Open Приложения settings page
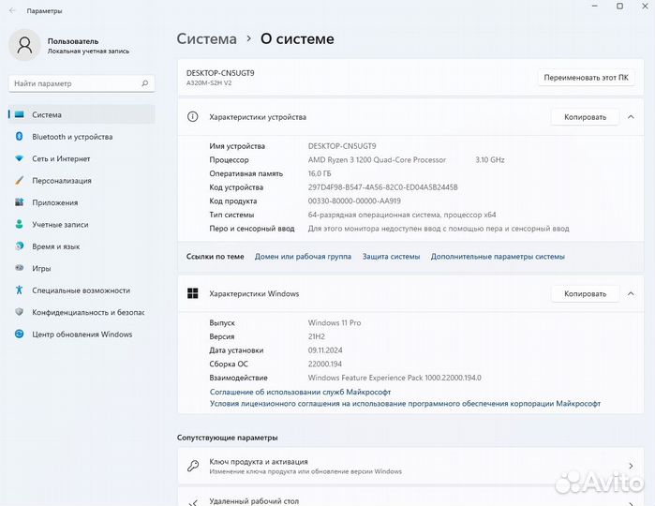Image resolution: width=655 pixels, height=506 pixels. point(54,202)
